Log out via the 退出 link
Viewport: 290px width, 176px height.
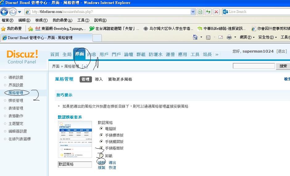(282, 51)
